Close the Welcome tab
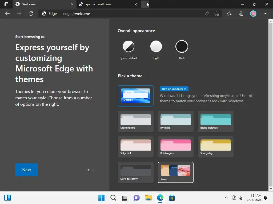Image resolution: width=273 pixels, height=204 pixels. pos(72,4)
